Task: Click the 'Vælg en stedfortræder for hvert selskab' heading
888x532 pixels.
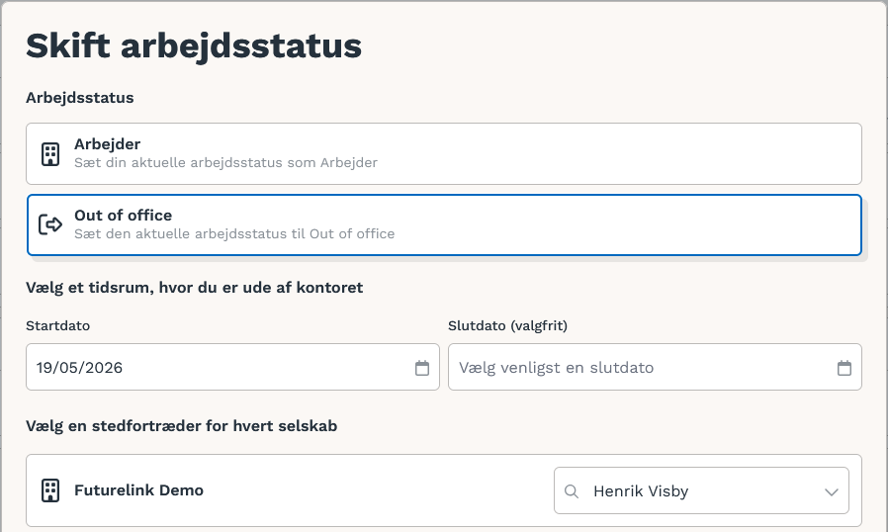Action: pos(181,426)
